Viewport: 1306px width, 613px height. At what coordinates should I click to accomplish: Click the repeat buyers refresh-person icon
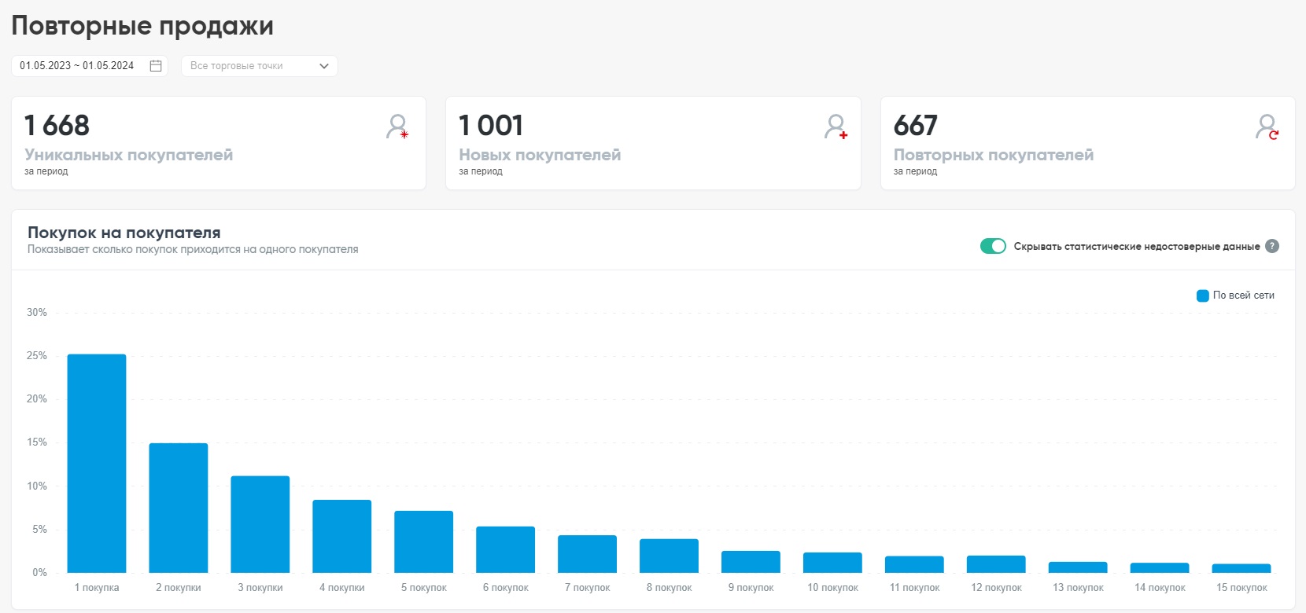click(x=1267, y=127)
